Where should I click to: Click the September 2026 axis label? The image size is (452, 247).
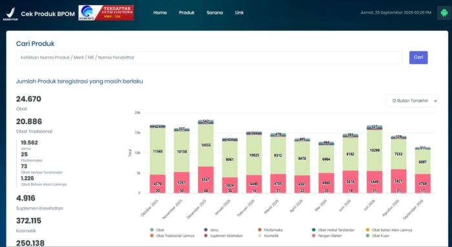413,209
